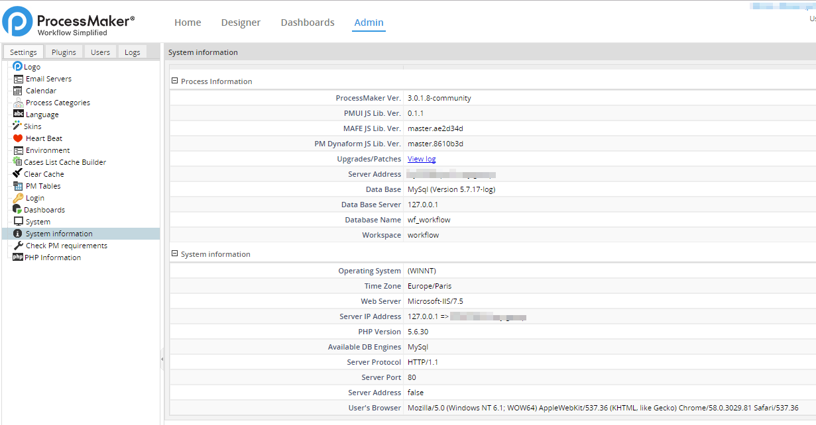Select Skins settings item
This screenshot has width=816, height=425.
click(x=32, y=126)
